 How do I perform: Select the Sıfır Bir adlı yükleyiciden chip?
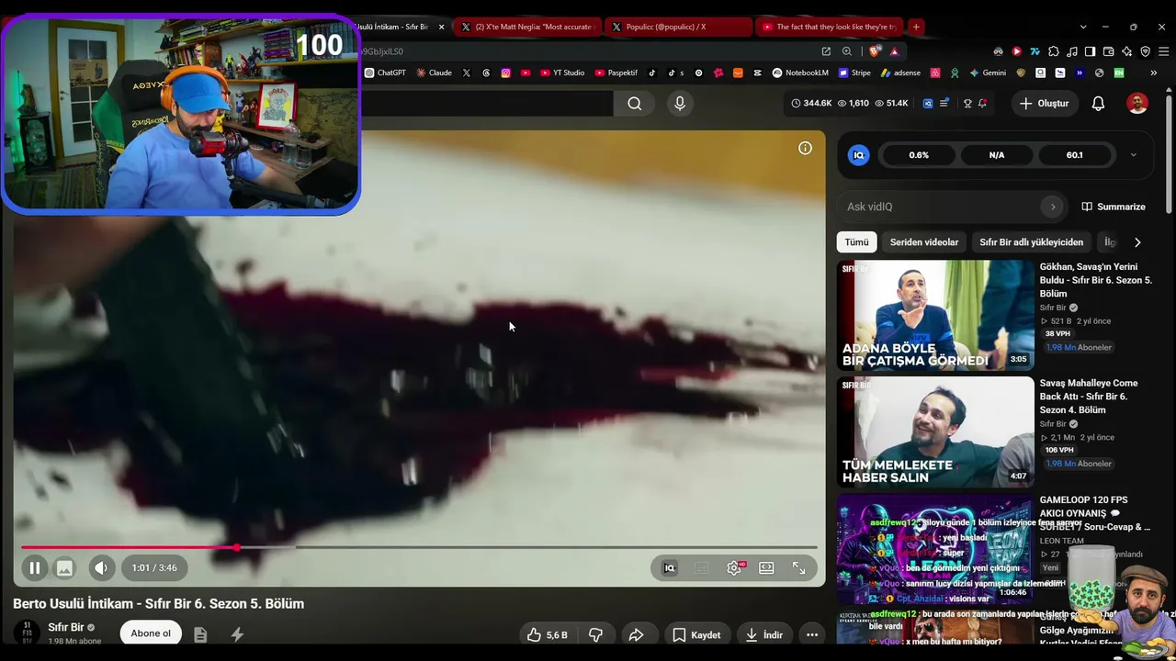tap(1031, 242)
